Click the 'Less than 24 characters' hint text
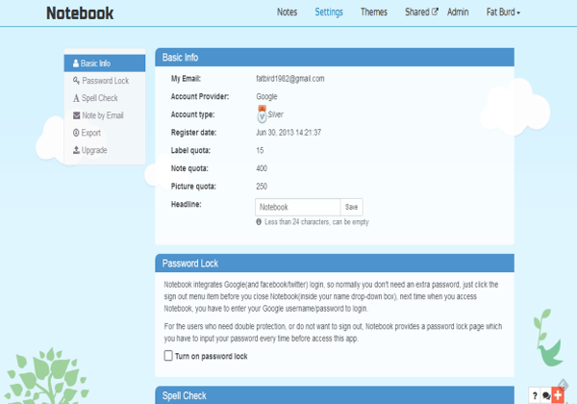 tap(316, 222)
